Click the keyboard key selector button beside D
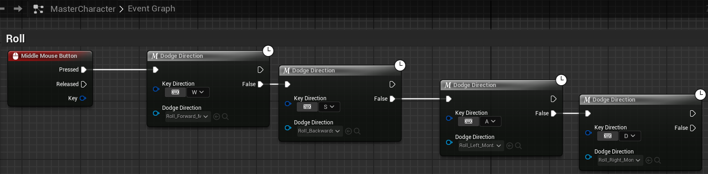708x174 pixels. click(x=607, y=136)
